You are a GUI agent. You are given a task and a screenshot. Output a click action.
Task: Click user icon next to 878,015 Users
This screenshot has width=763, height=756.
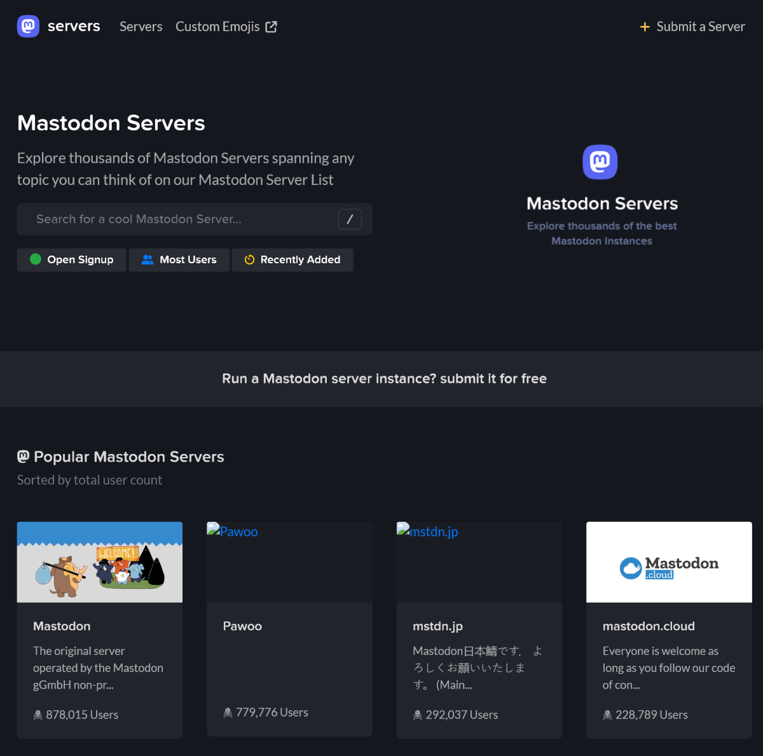point(38,715)
